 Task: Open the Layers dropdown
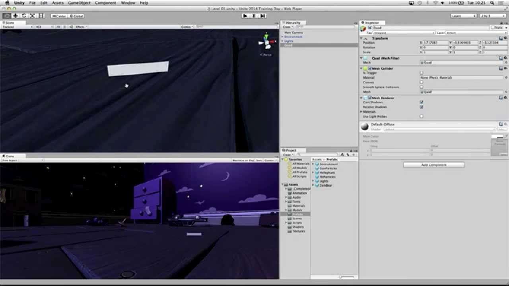(464, 16)
